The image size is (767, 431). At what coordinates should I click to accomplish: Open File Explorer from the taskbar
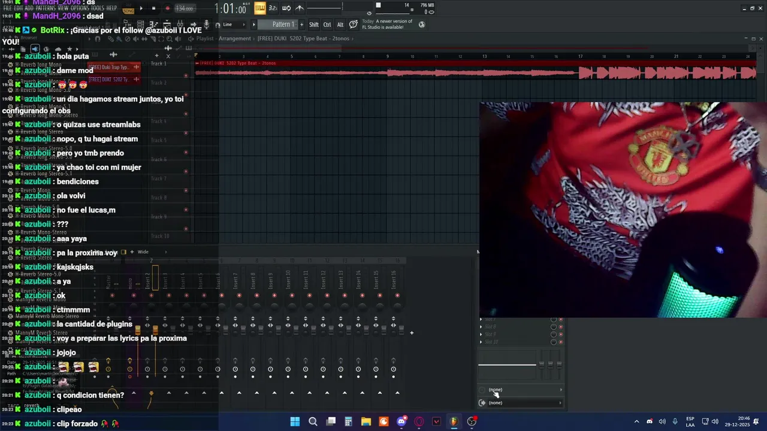(x=366, y=421)
